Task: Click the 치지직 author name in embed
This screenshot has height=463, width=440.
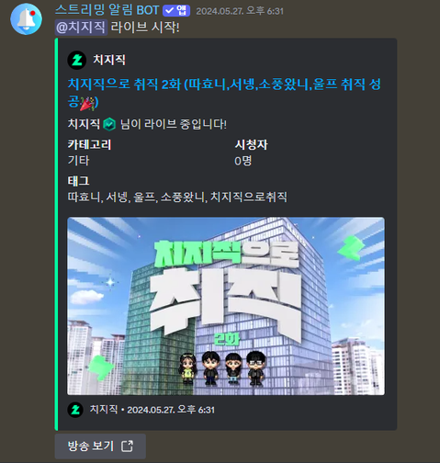Action: coord(109,60)
